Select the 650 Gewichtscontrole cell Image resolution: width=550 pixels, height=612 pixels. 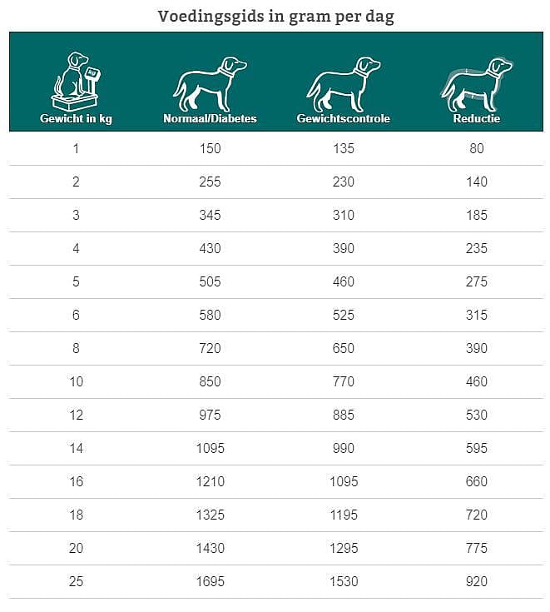(343, 349)
